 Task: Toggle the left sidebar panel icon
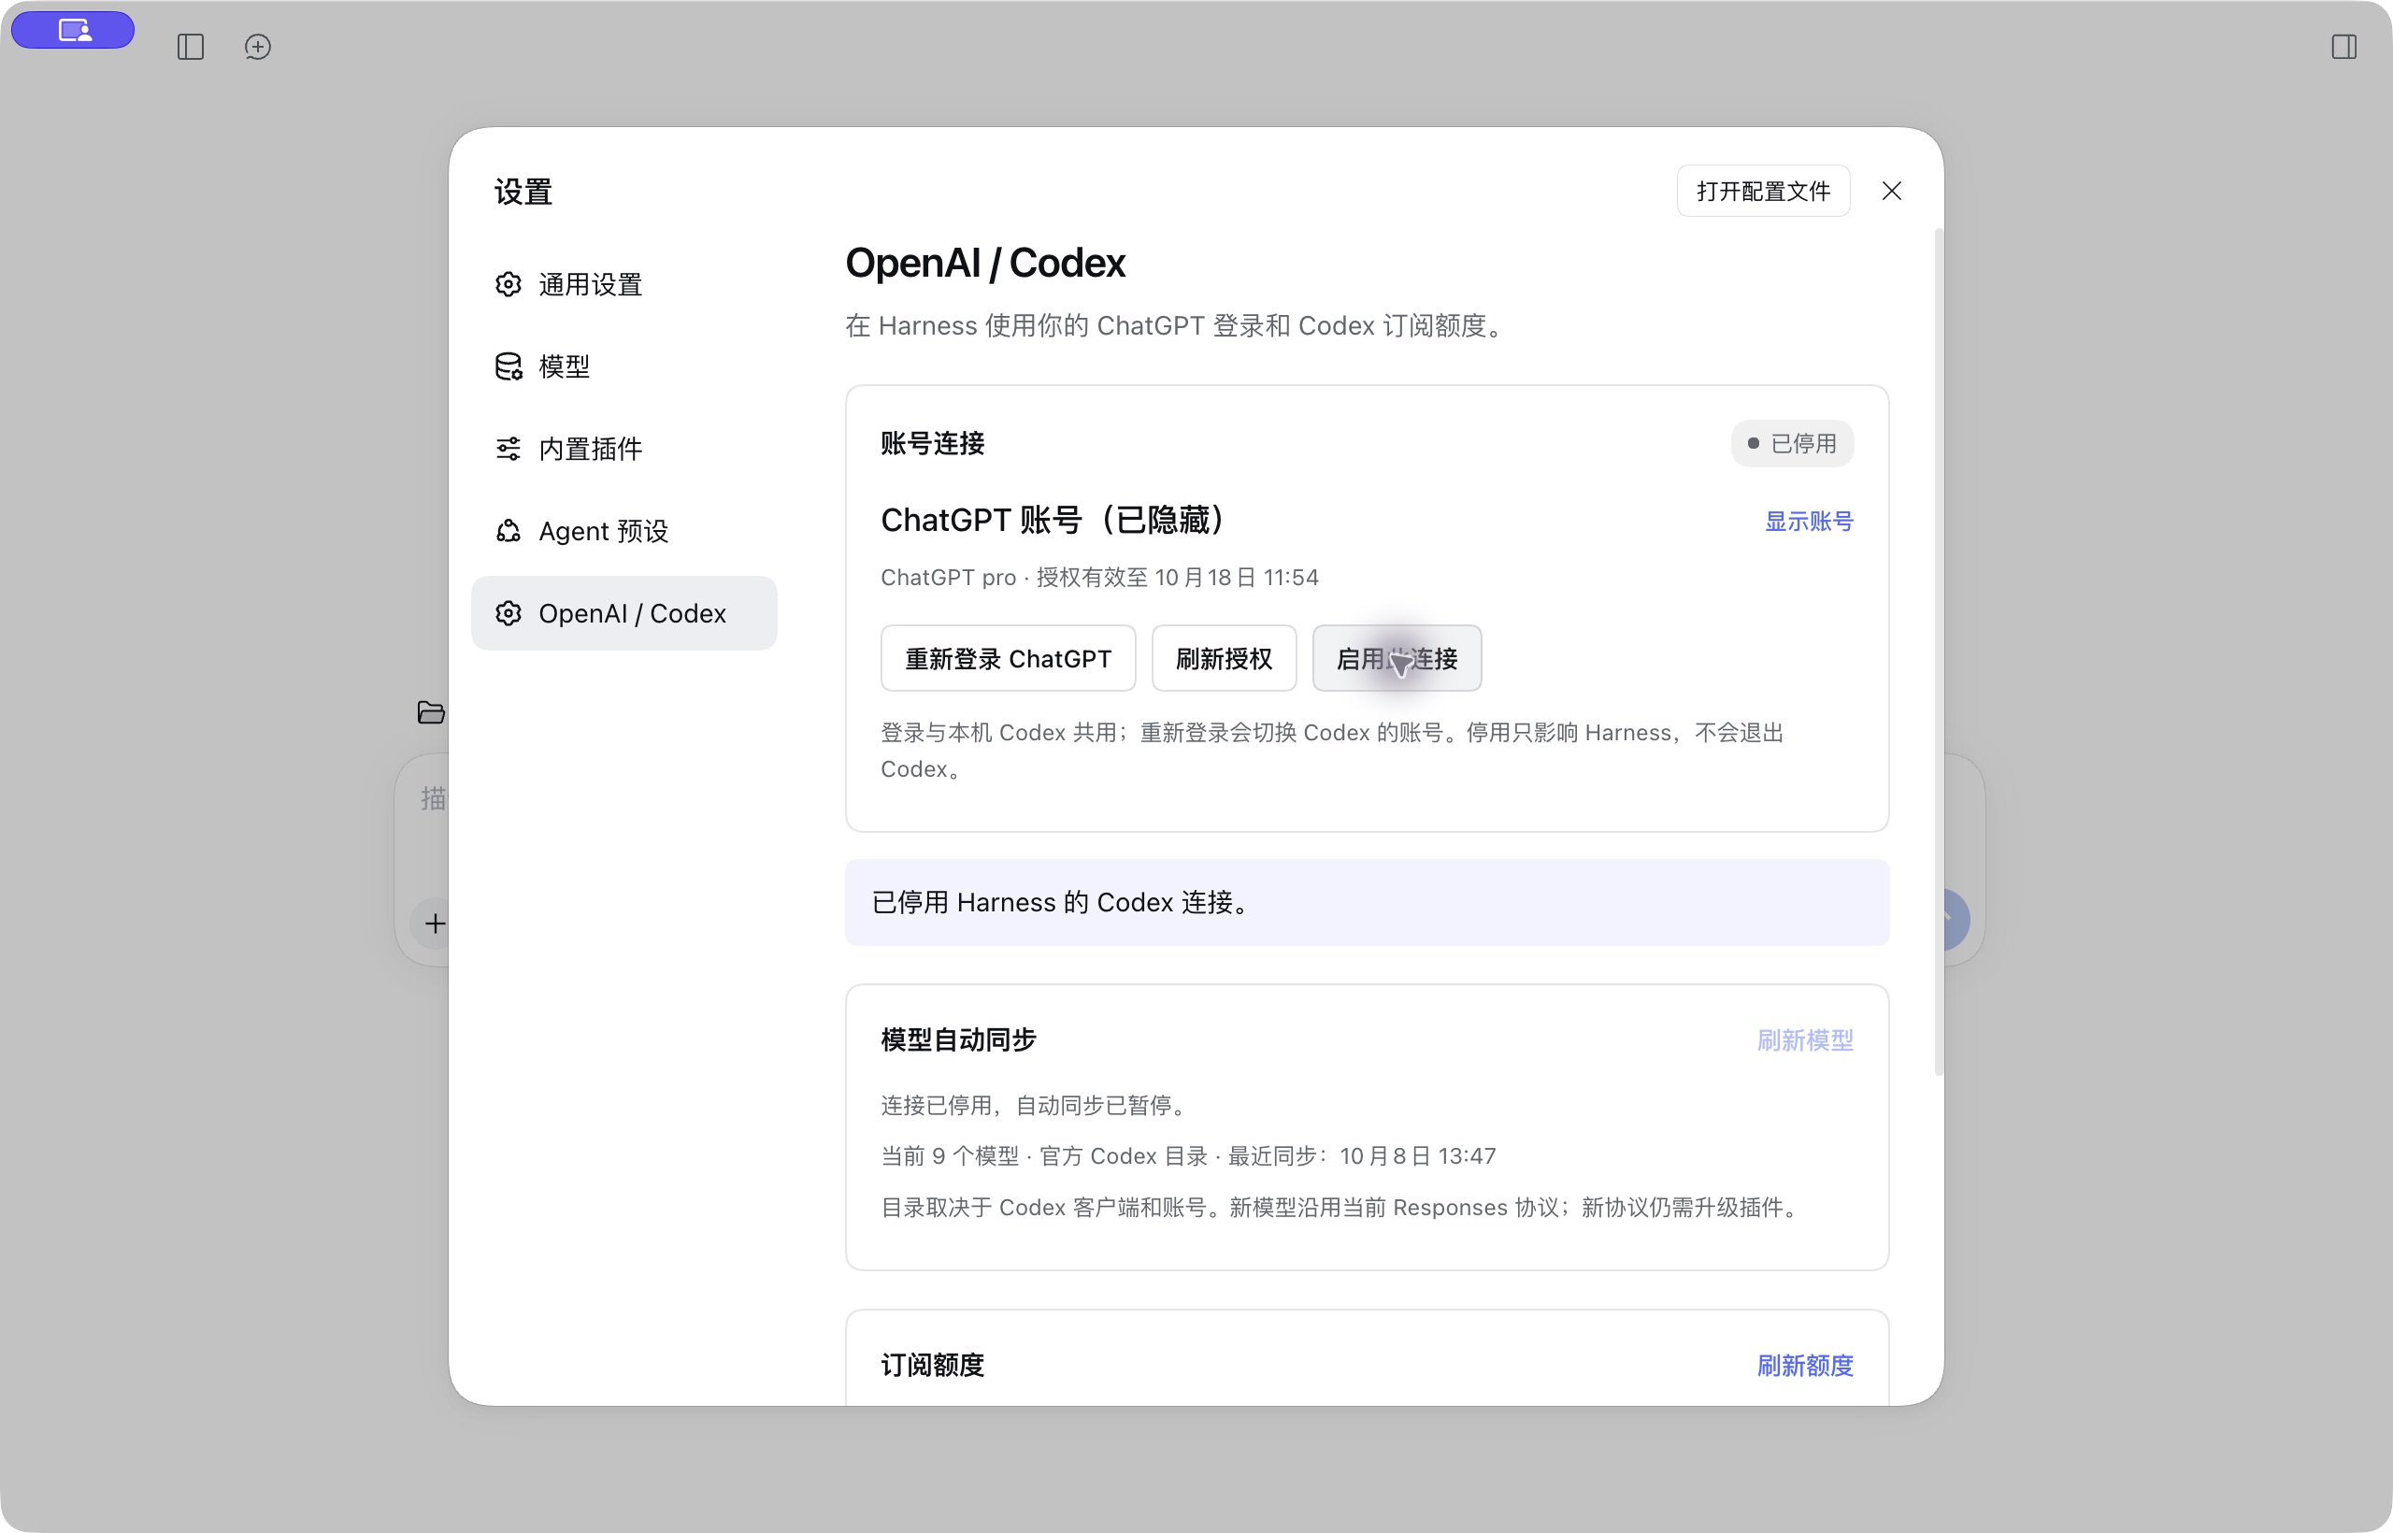[190, 47]
